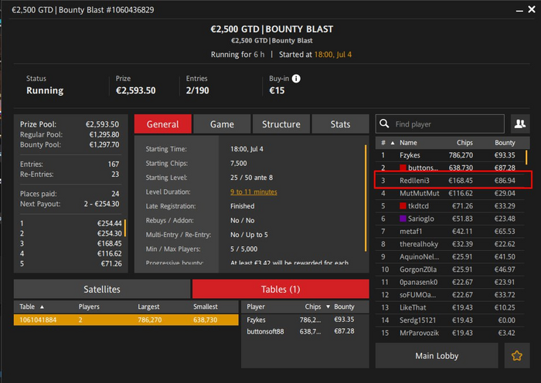Show the Stats tab
Viewport: 541px width, 383px height.
[x=340, y=124]
